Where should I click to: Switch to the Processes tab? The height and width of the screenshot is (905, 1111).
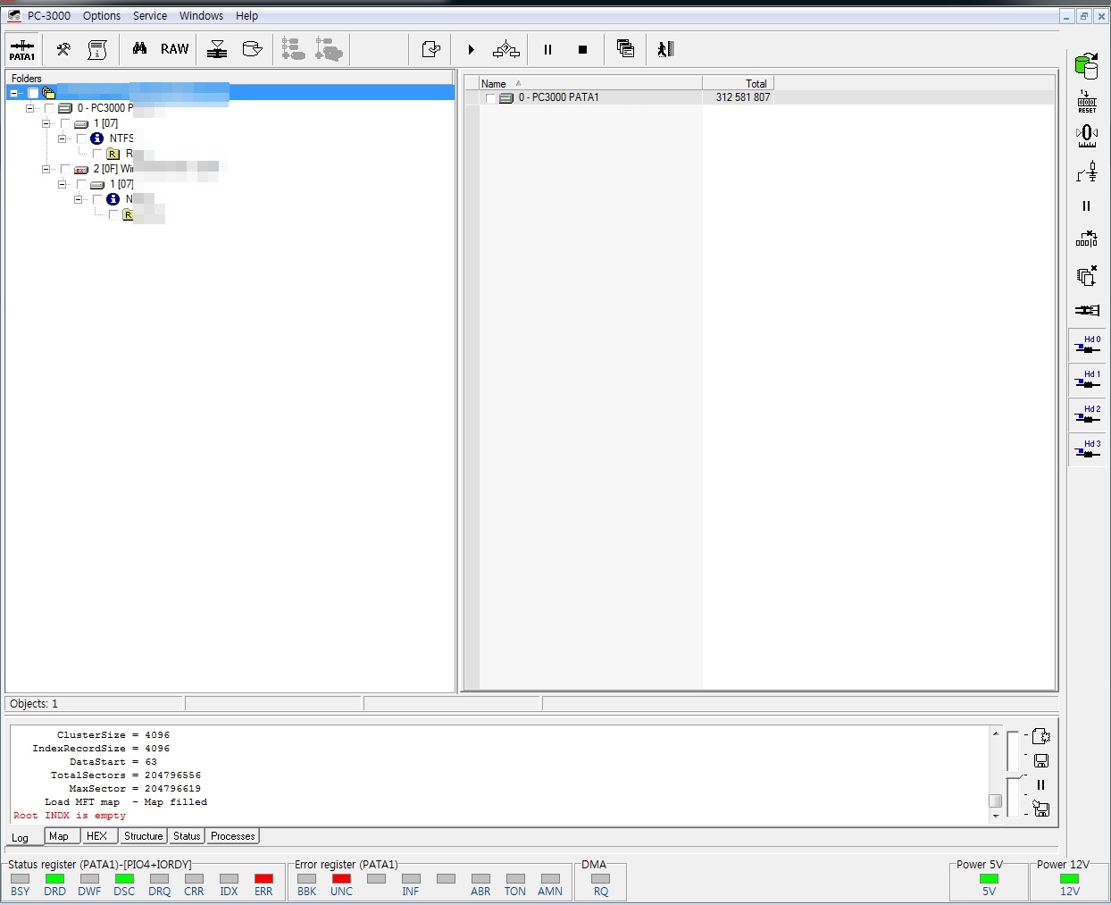pyautogui.click(x=233, y=836)
